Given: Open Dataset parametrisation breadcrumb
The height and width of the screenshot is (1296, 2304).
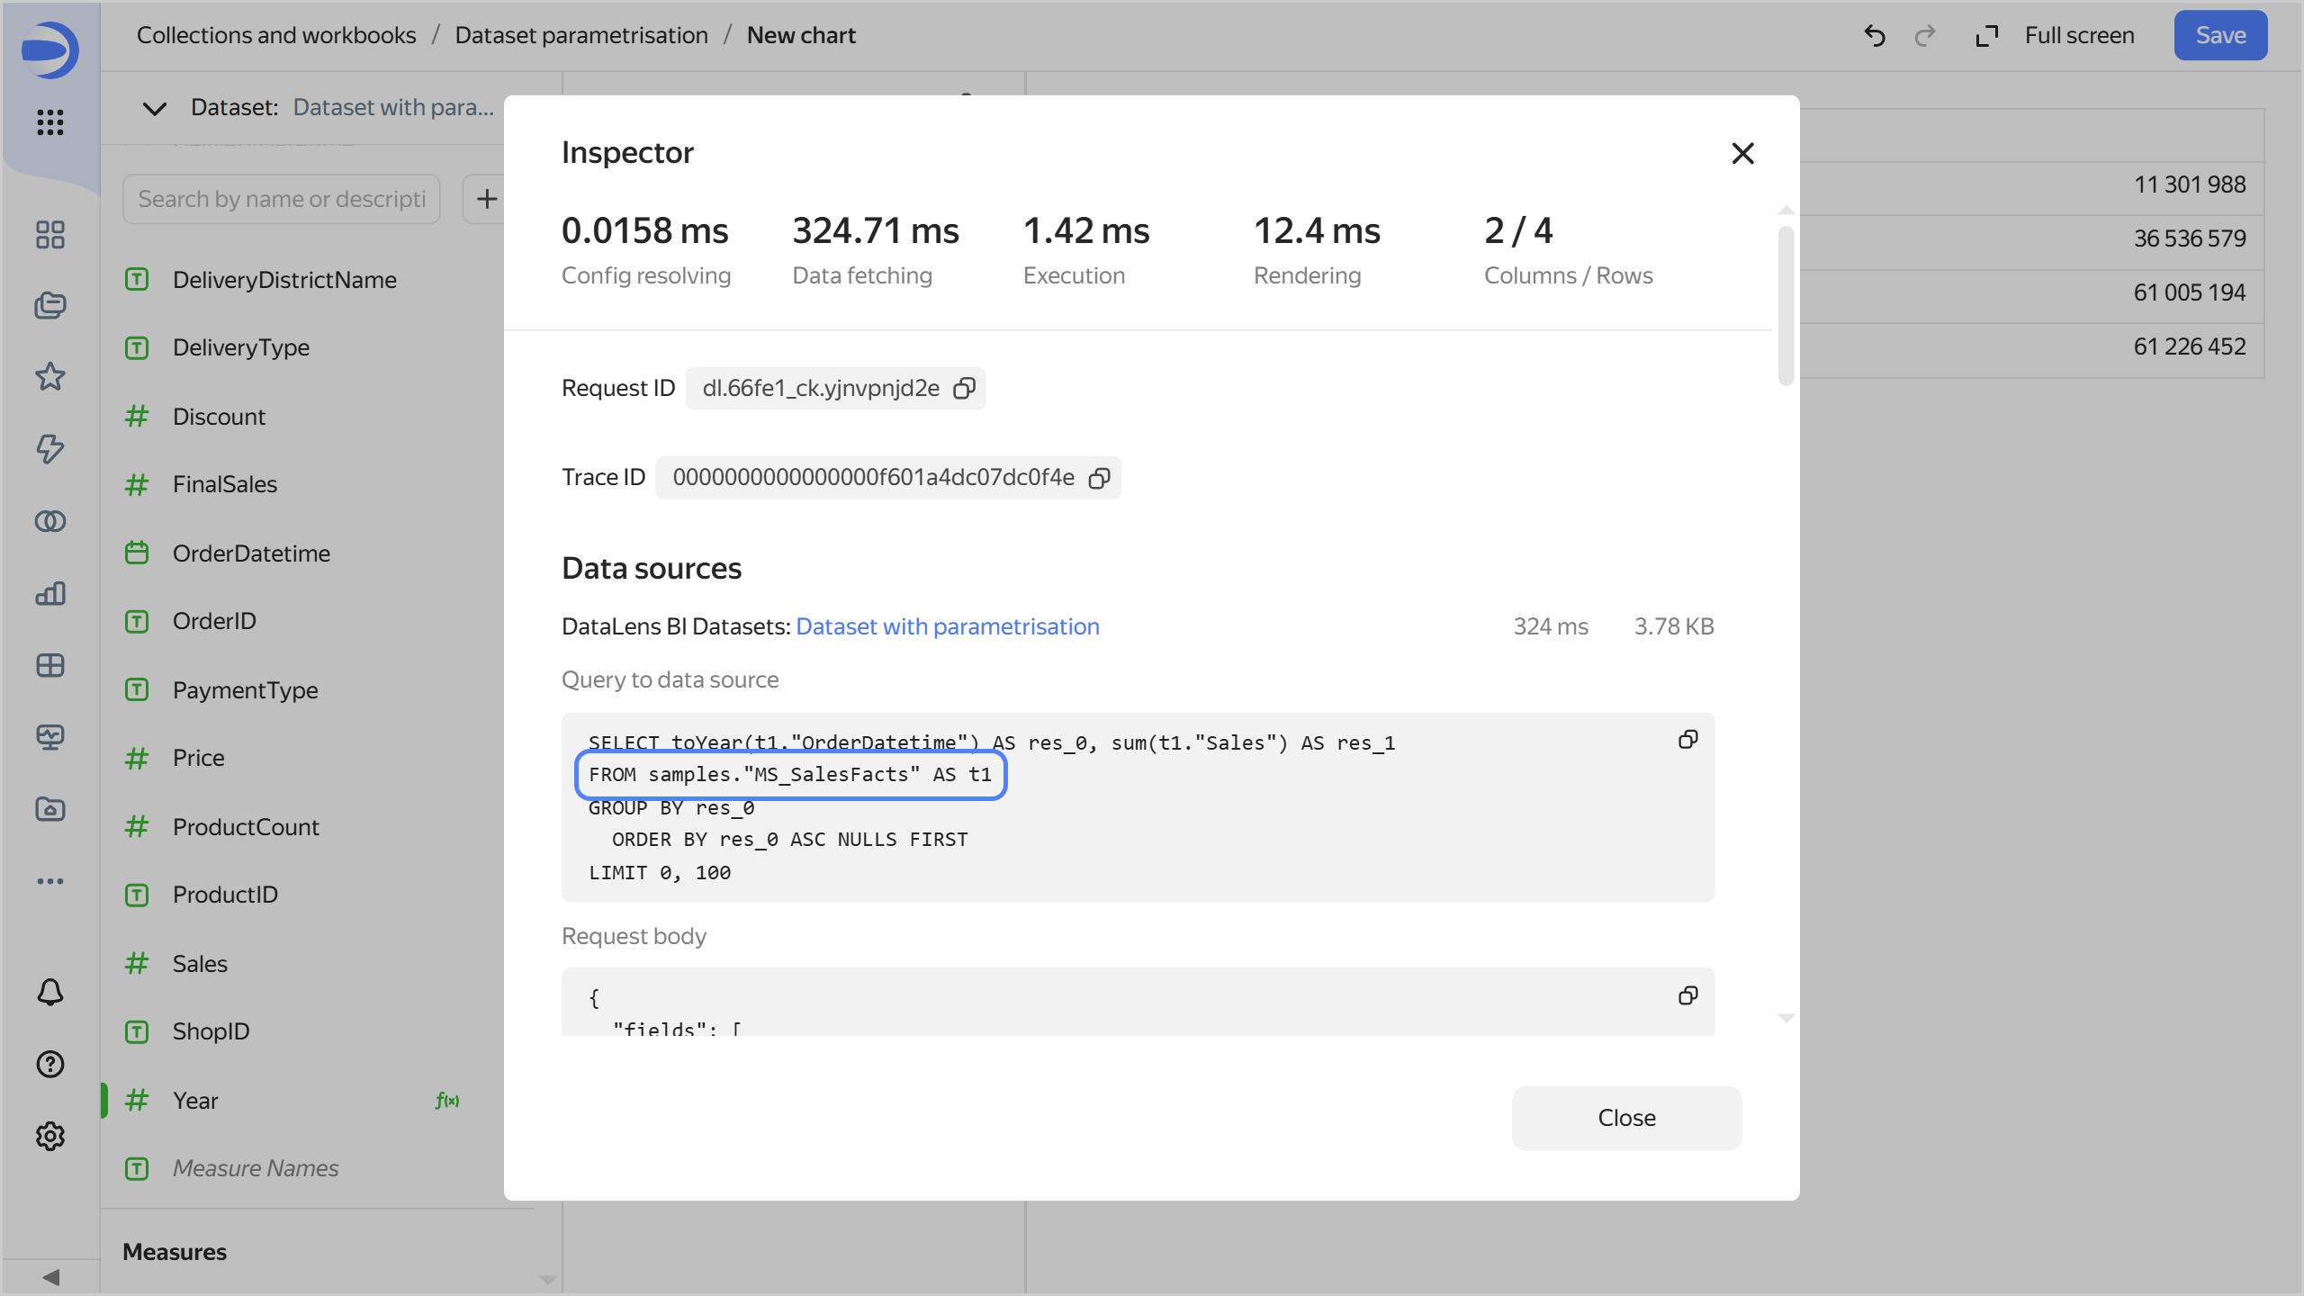Looking at the screenshot, I should point(581,35).
